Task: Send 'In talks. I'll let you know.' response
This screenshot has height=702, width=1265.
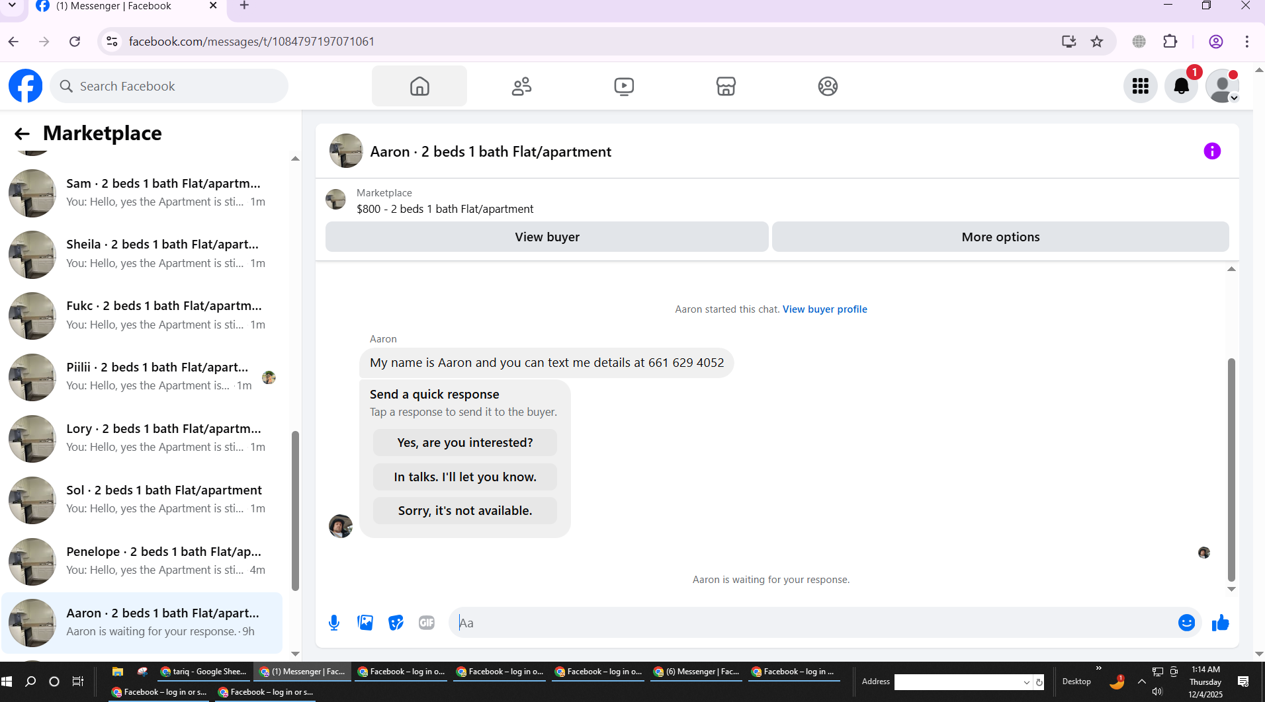Action: (465, 477)
